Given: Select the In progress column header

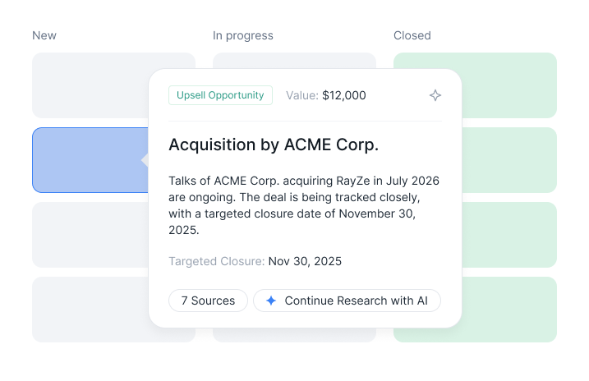Looking at the screenshot, I should click(x=243, y=35).
